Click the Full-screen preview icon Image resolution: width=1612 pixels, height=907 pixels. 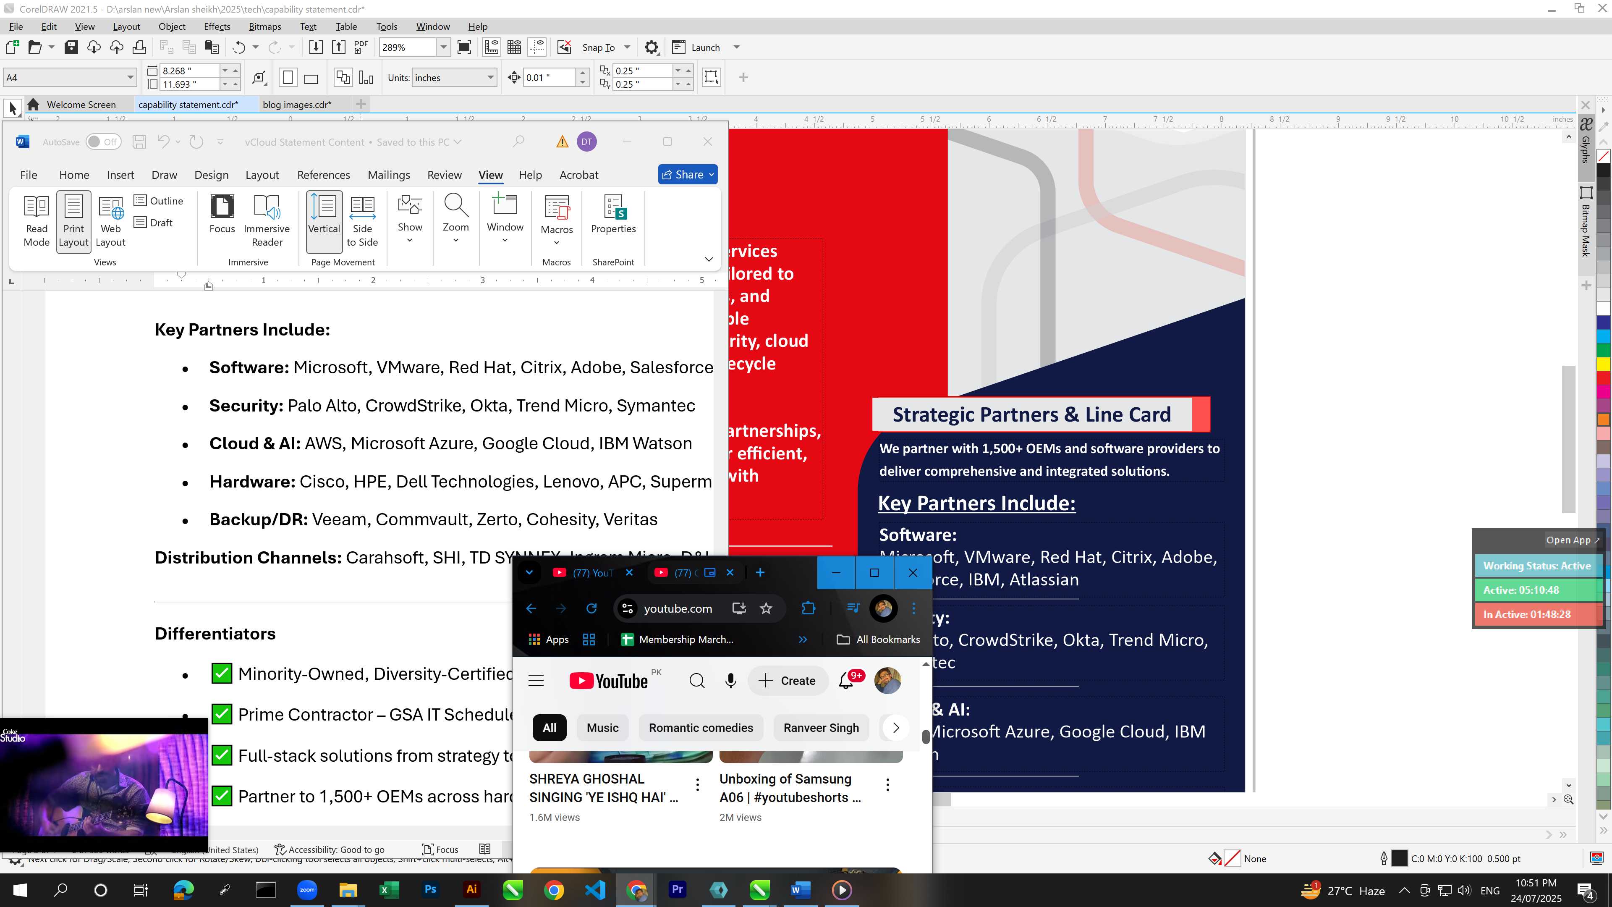coord(464,47)
